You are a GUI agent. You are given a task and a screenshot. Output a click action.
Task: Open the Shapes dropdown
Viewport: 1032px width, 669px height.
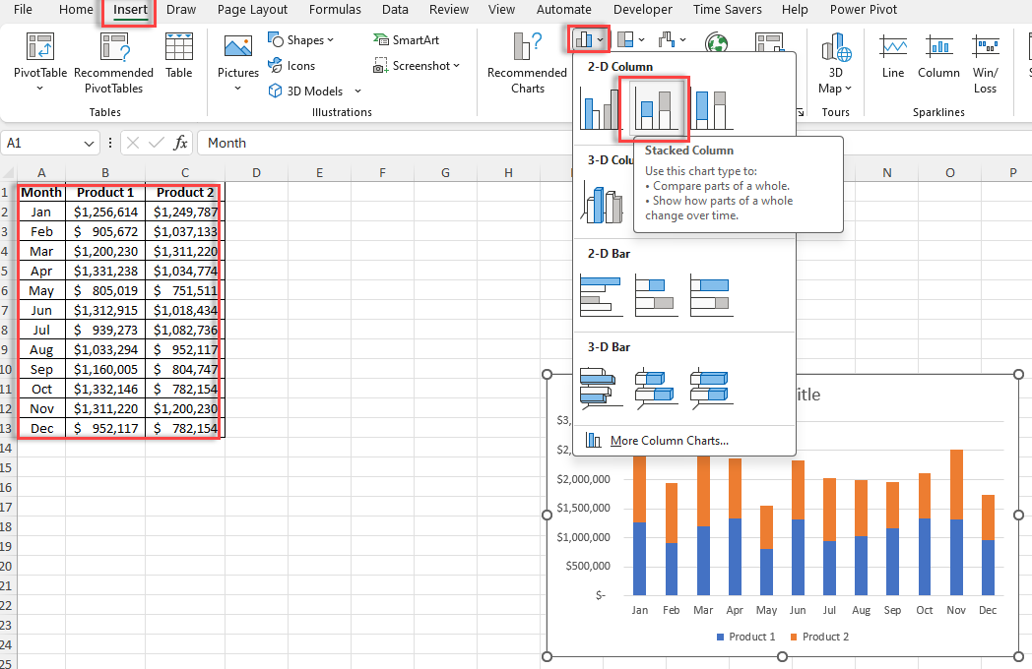click(301, 39)
